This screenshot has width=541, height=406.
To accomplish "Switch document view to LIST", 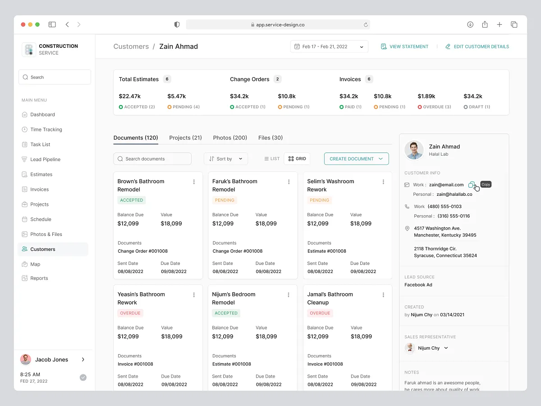I will pyautogui.click(x=272, y=158).
